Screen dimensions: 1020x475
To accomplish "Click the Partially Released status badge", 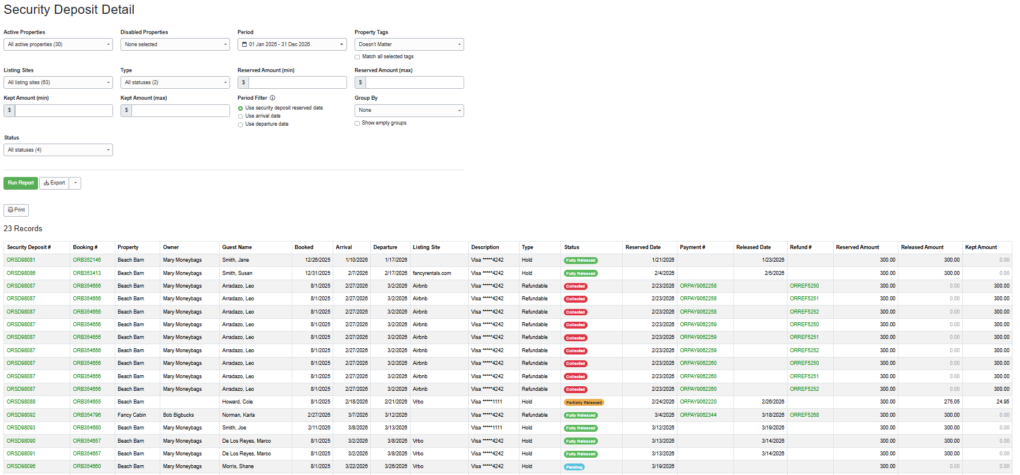I will (584, 402).
